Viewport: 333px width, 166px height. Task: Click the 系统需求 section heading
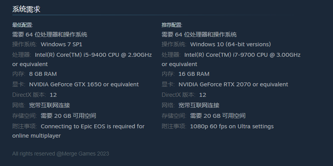tap(26, 9)
